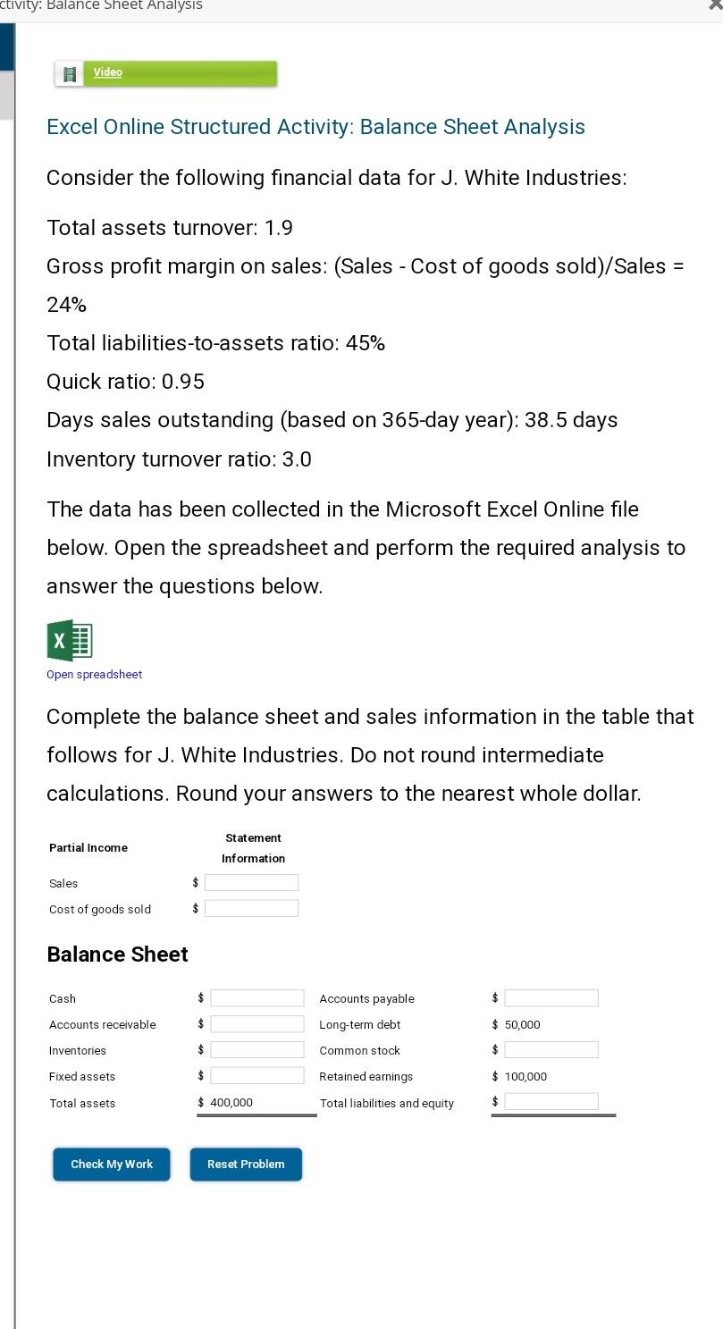This screenshot has width=723, height=1329.
Task: Click the Sales input field
Action: 252,882
